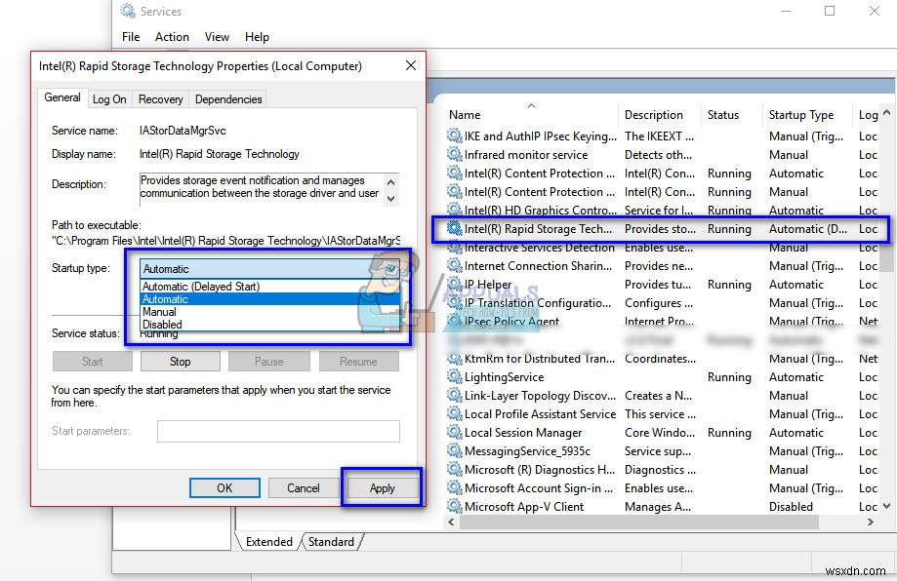
Task: Open the Action menu
Action: pyautogui.click(x=172, y=37)
